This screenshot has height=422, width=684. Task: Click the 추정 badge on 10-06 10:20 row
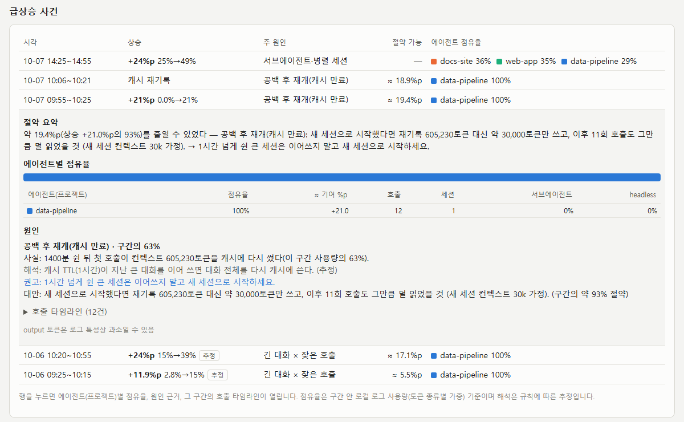click(209, 355)
